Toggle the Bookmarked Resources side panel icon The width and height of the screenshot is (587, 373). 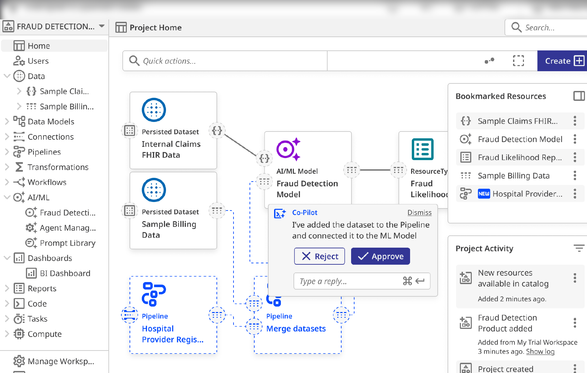click(579, 96)
